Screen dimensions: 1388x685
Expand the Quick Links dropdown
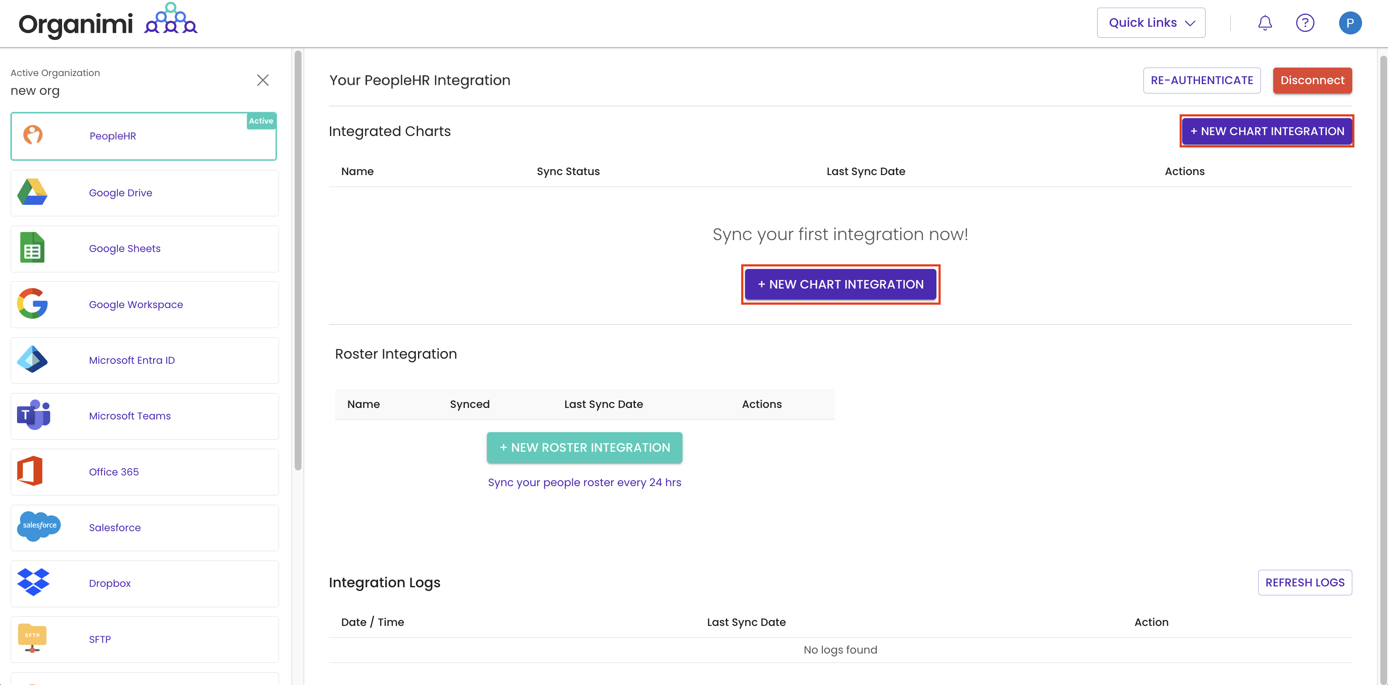point(1151,23)
